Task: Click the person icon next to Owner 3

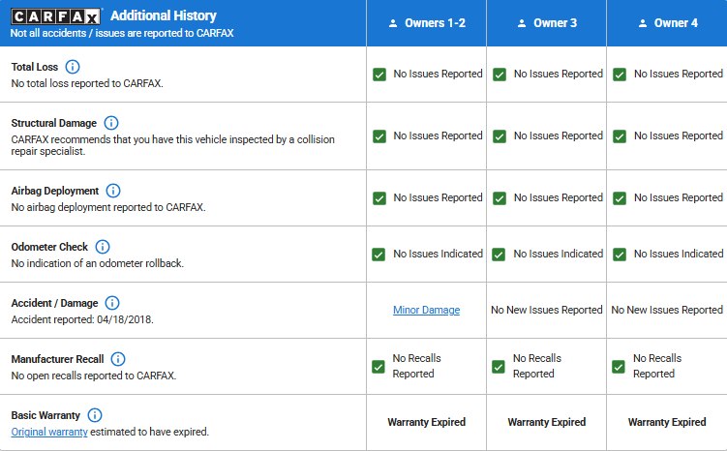Action: tap(522, 23)
